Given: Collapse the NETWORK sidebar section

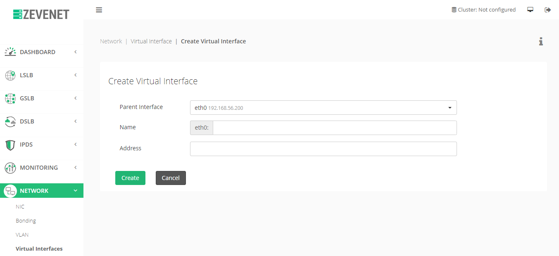Looking at the screenshot, I should click(x=42, y=191).
